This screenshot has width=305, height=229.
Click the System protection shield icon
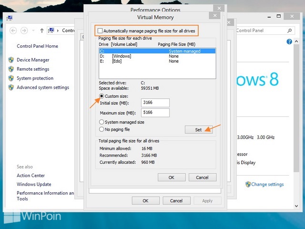(x=11, y=78)
